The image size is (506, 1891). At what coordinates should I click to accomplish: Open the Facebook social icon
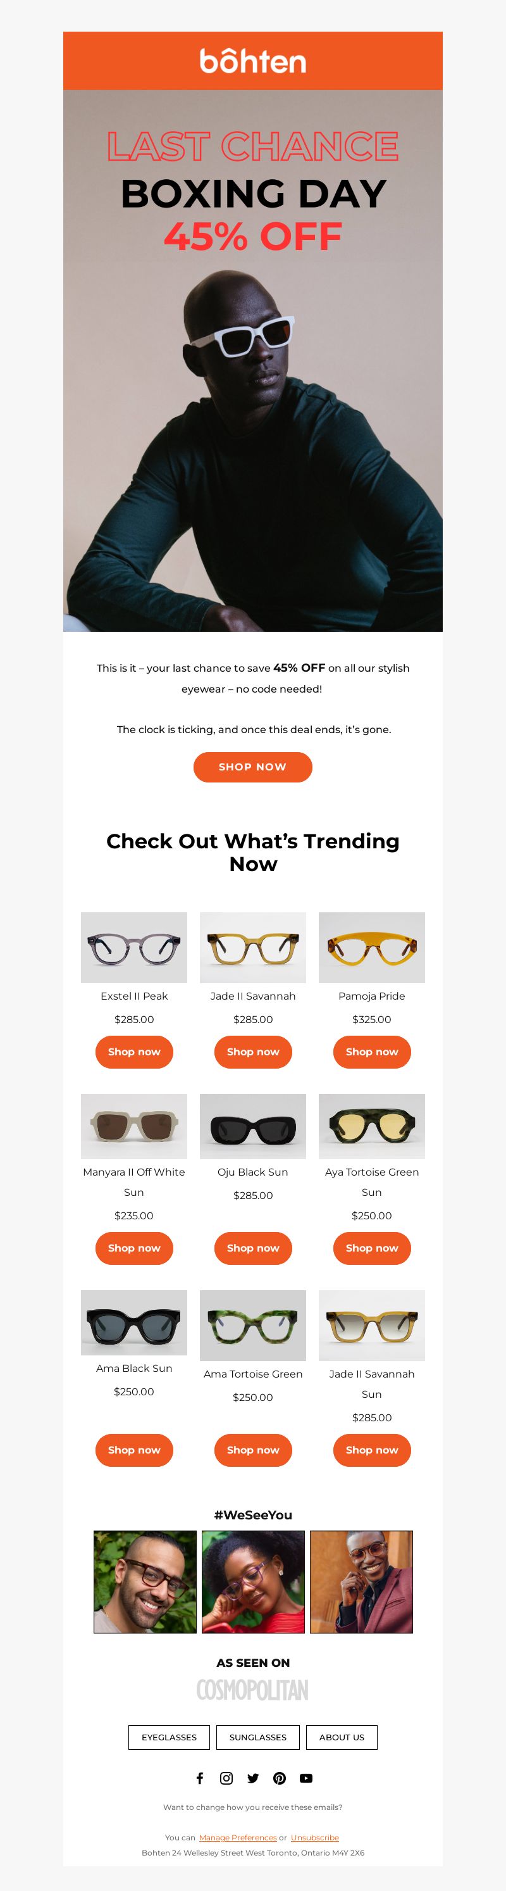point(199,1777)
